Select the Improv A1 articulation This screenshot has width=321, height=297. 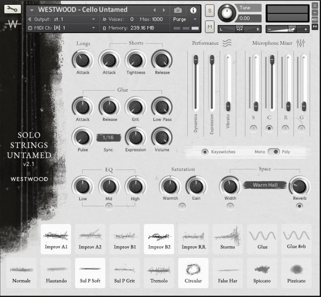tap(56, 239)
